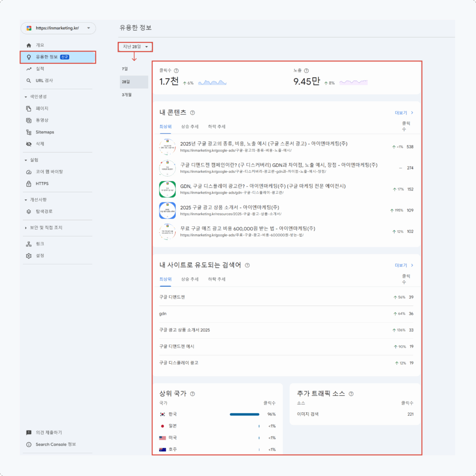476x476 pixels.
Task: Open the 무료 구글 애즈 광고 비용 row
Action: tap(286, 231)
